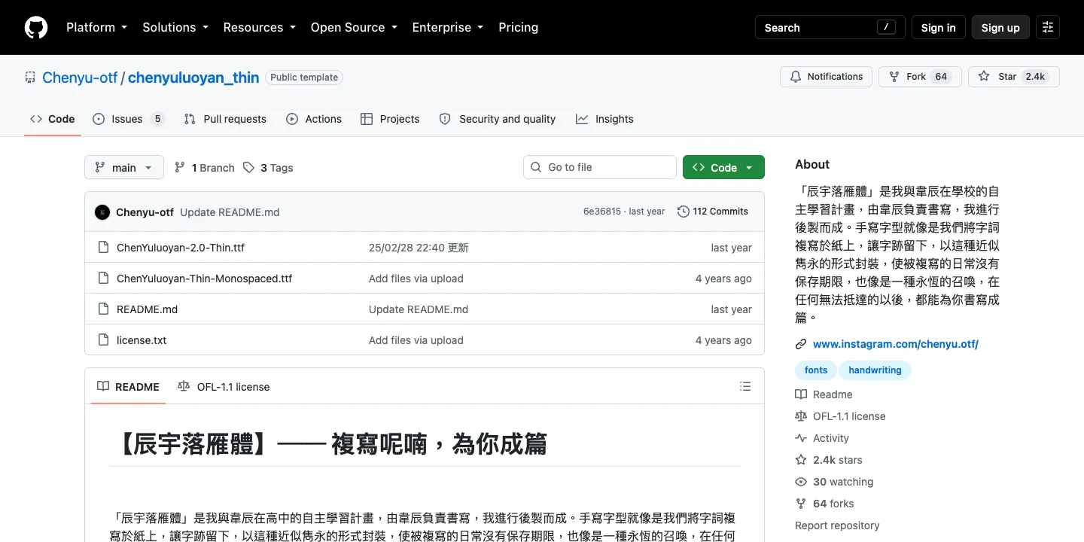Open the main branch dropdown
Screen dimensions: 1084x542
(x=124, y=167)
